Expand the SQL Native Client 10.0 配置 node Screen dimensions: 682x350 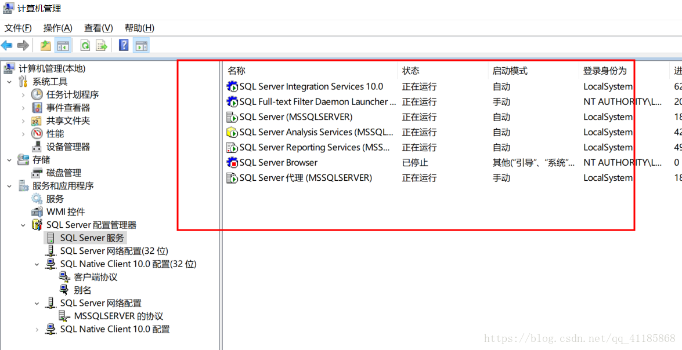[37, 329]
